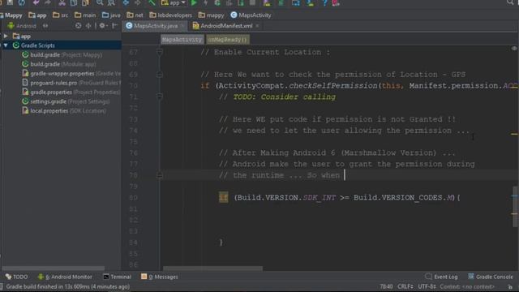Click the Redo toolbar icon
This screenshot has height=292, width=519.
pyautogui.click(x=48, y=2)
